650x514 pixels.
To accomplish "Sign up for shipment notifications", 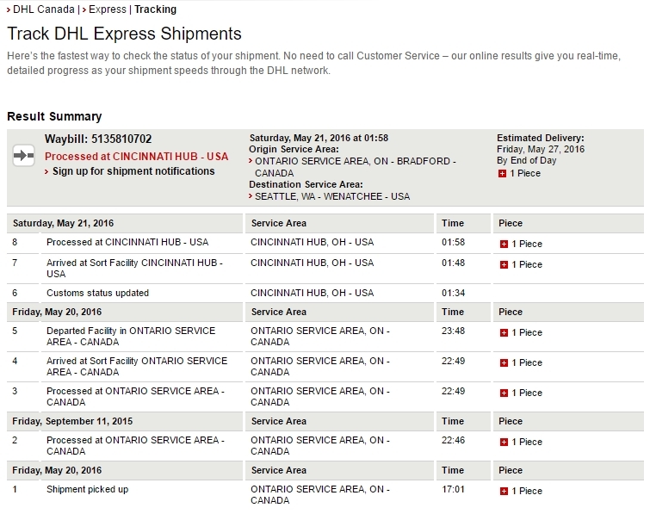I will 133,171.
